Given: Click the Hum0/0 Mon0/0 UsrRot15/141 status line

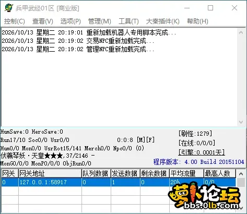Looking at the screenshot, I should (x=72, y=148).
